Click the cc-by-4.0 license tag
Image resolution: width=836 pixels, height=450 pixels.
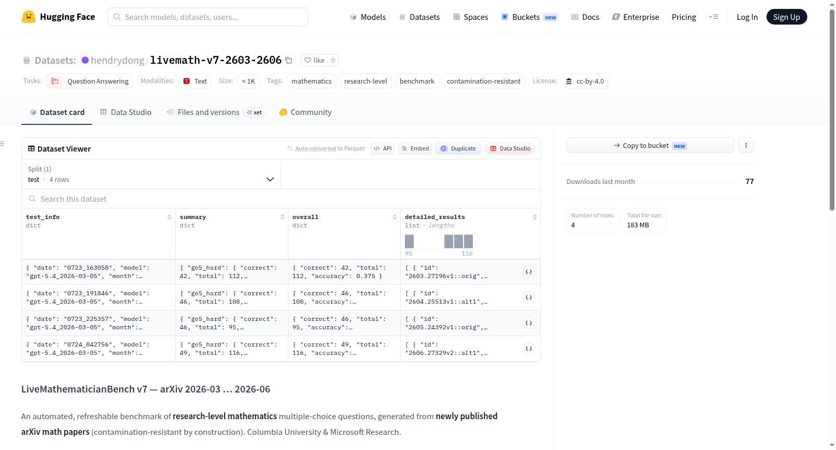coord(585,81)
